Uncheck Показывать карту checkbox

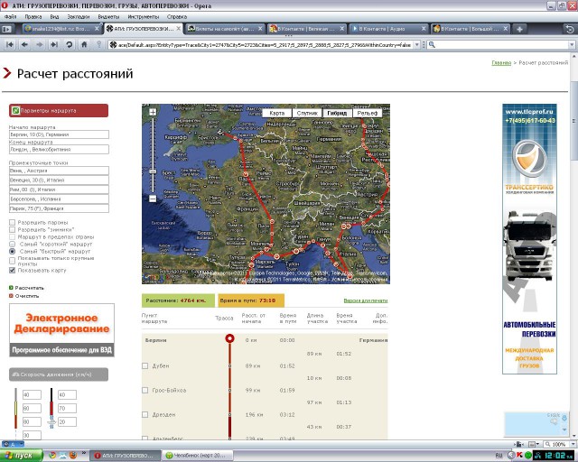(x=12, y=270)
